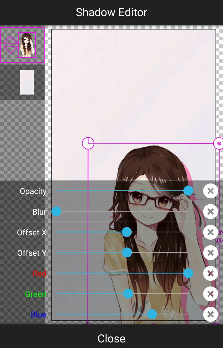Screen dimensions: 223x348
Task: Reset the Blue value with its X button
Action: click(210, 314)
